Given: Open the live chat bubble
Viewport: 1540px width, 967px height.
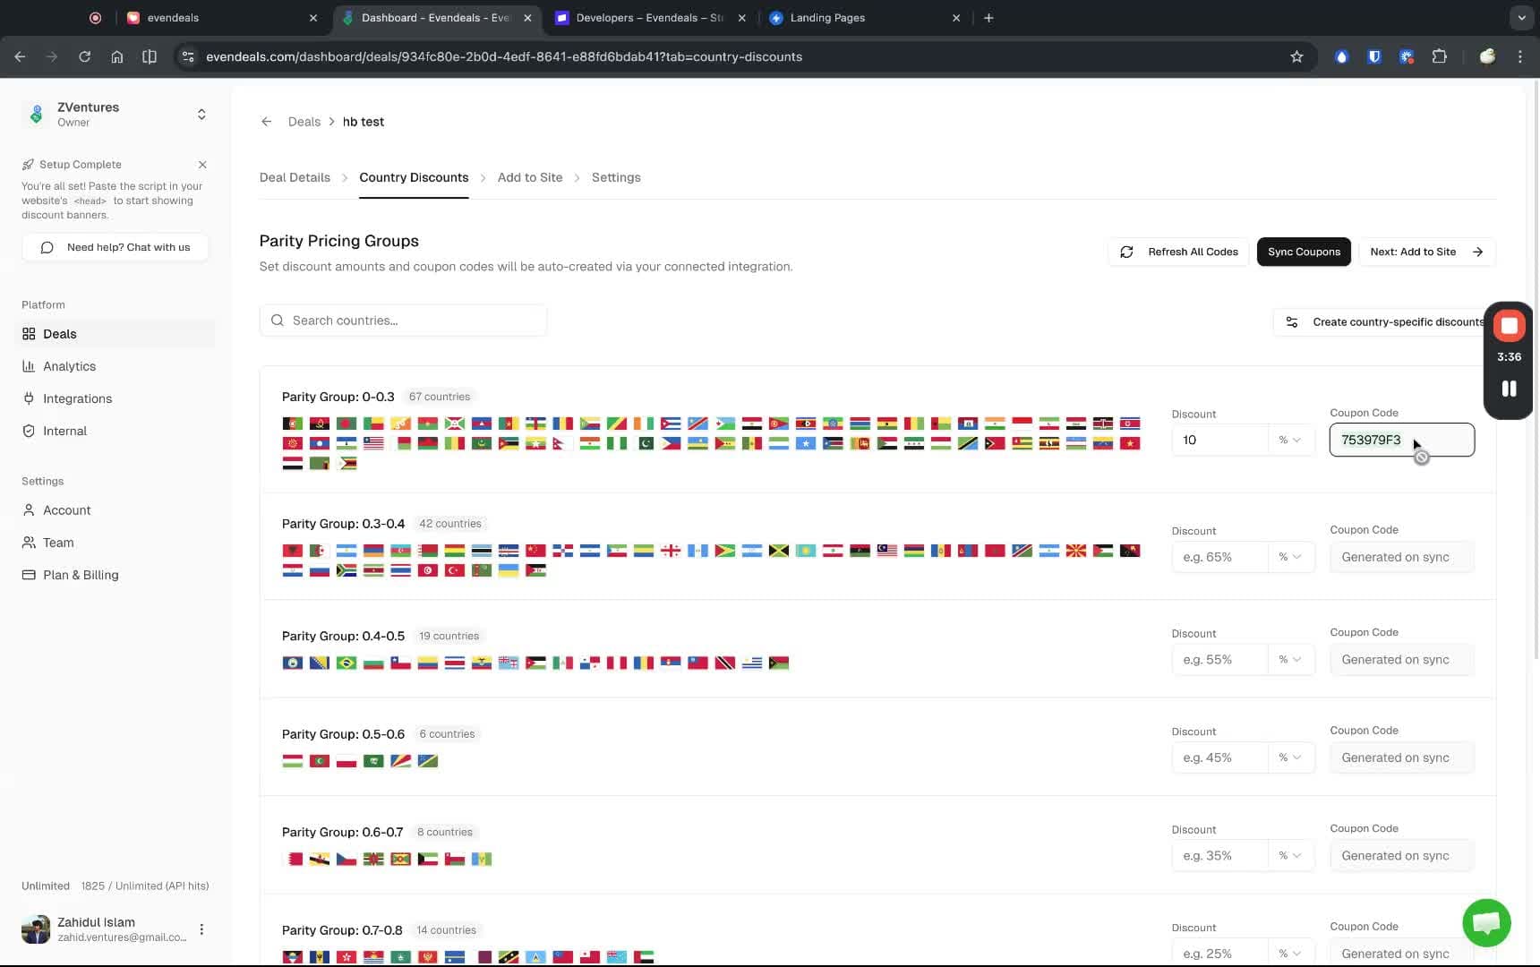Looking at the screenshot, I should pos(1486,922).
